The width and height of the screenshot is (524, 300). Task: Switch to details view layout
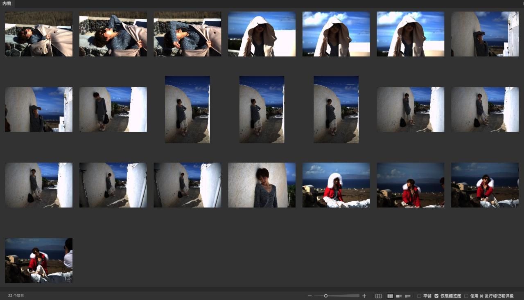(399, 296)
